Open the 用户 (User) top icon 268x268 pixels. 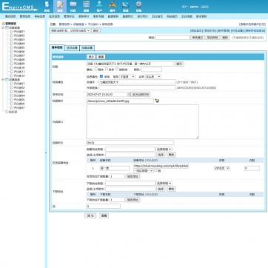[x=99, y=6]
